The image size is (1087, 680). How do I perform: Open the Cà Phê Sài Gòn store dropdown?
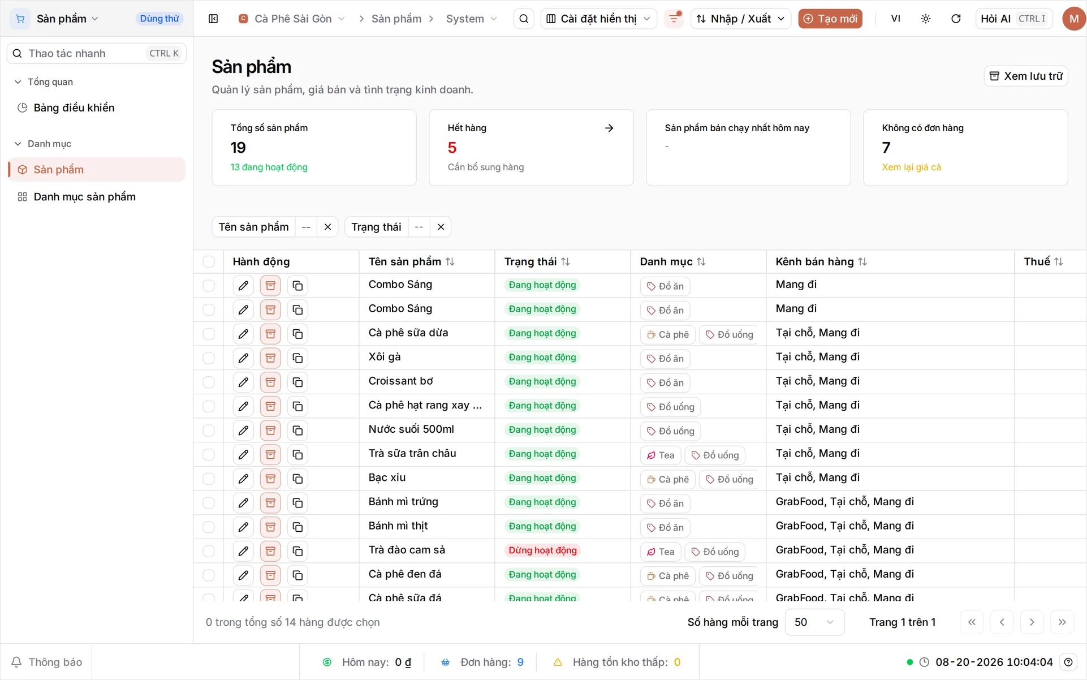(291, 19)
